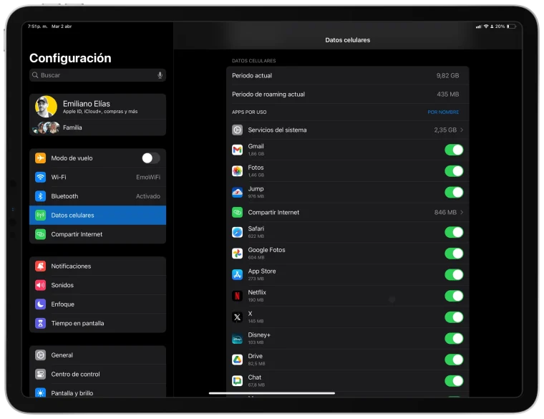Tap the Buscar search field

97,75
